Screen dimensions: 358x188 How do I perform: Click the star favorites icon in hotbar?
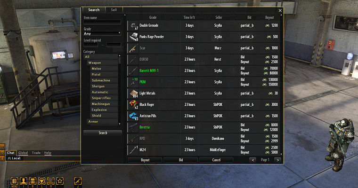(60, 181)
